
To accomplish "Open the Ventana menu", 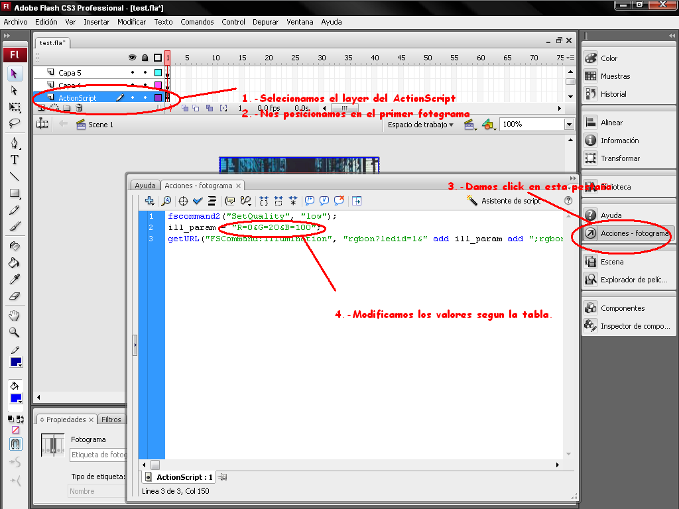I will tap(300, 22).
